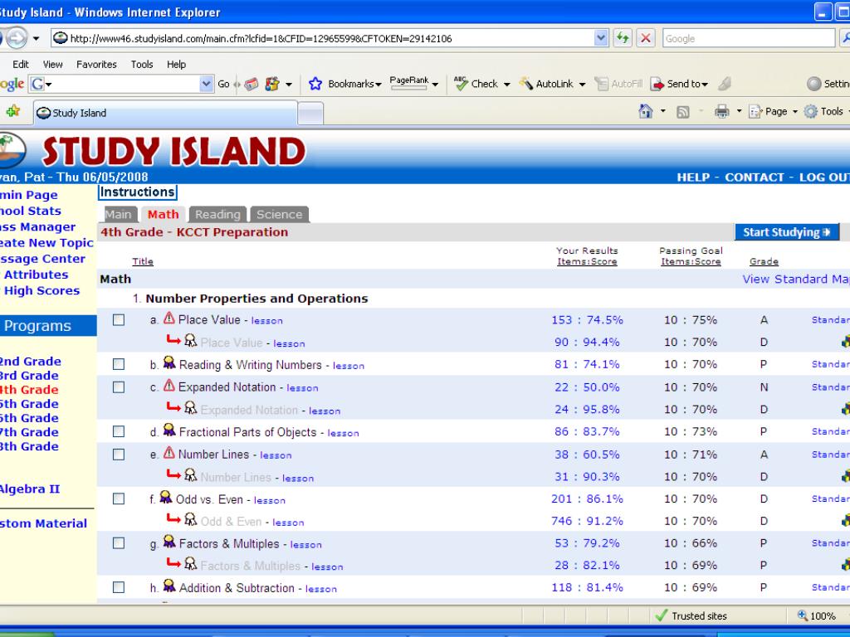Viewport: 850px width, 637px height.
Task: Click the warning triangle next to Expanded Notation
Action: pyautogui.click(x=169, y=385)
